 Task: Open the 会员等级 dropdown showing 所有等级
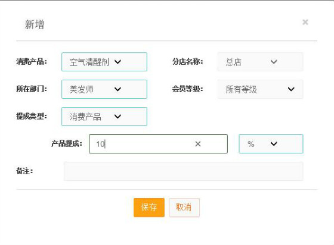pos(260,89)
